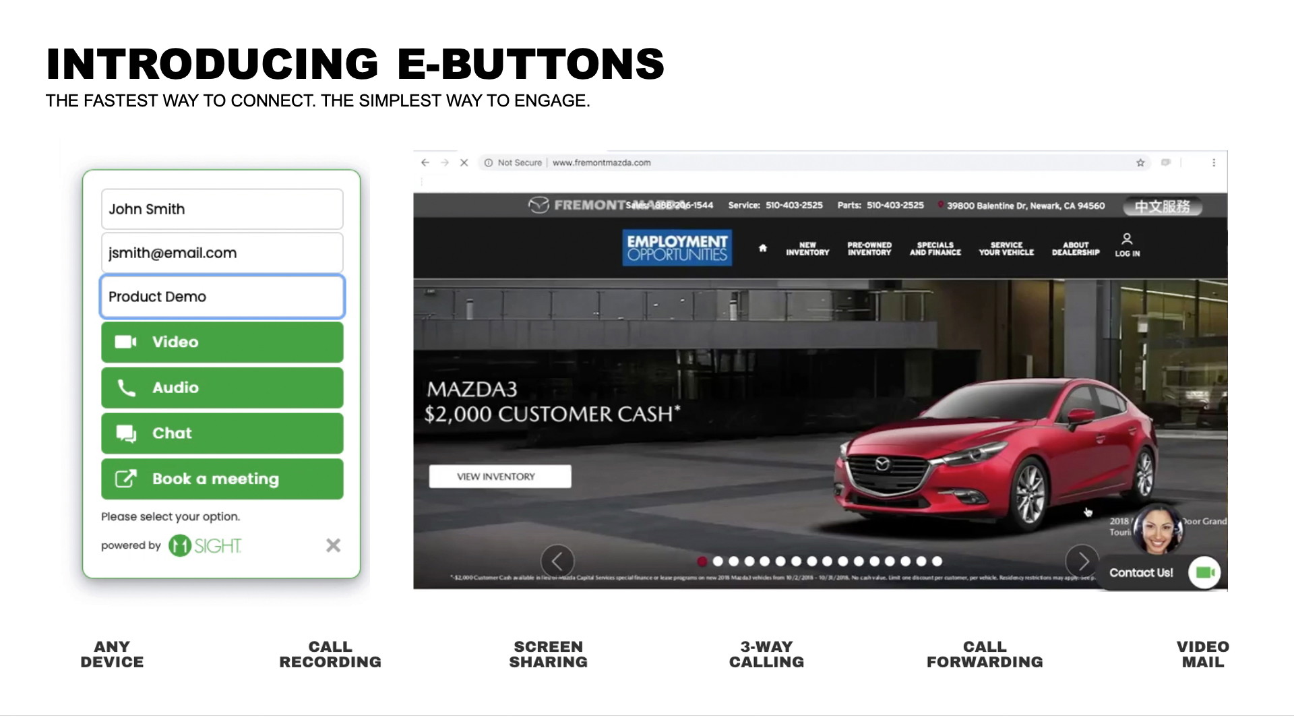Open Service Your Vehicle menu
The width and height of the screenshot is (1294, 728).
pos(1006,249)
